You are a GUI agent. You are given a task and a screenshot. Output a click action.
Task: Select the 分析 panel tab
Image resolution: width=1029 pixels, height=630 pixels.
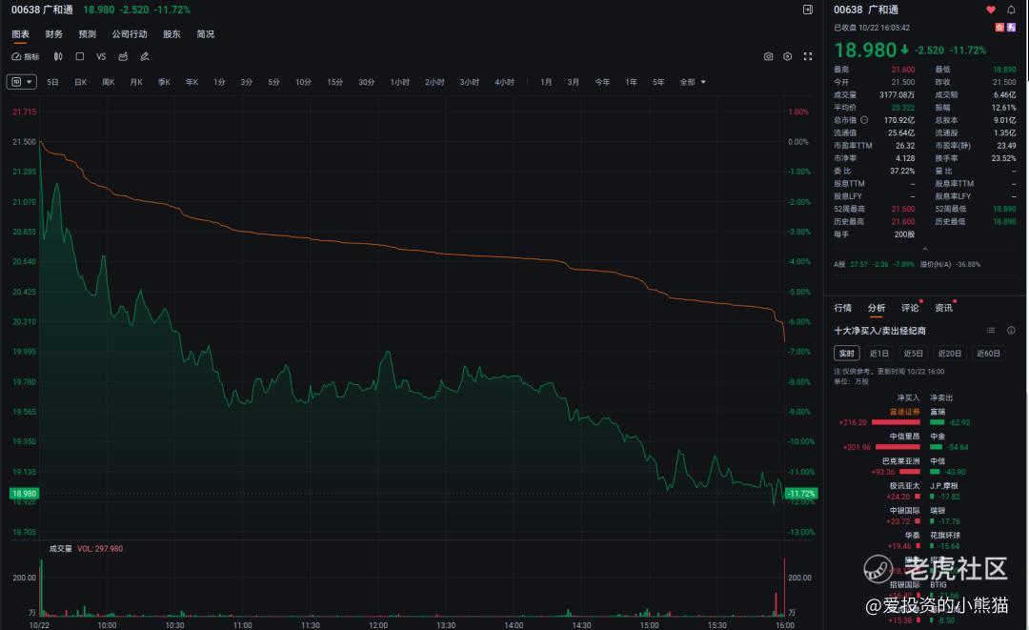pos(877,308)
